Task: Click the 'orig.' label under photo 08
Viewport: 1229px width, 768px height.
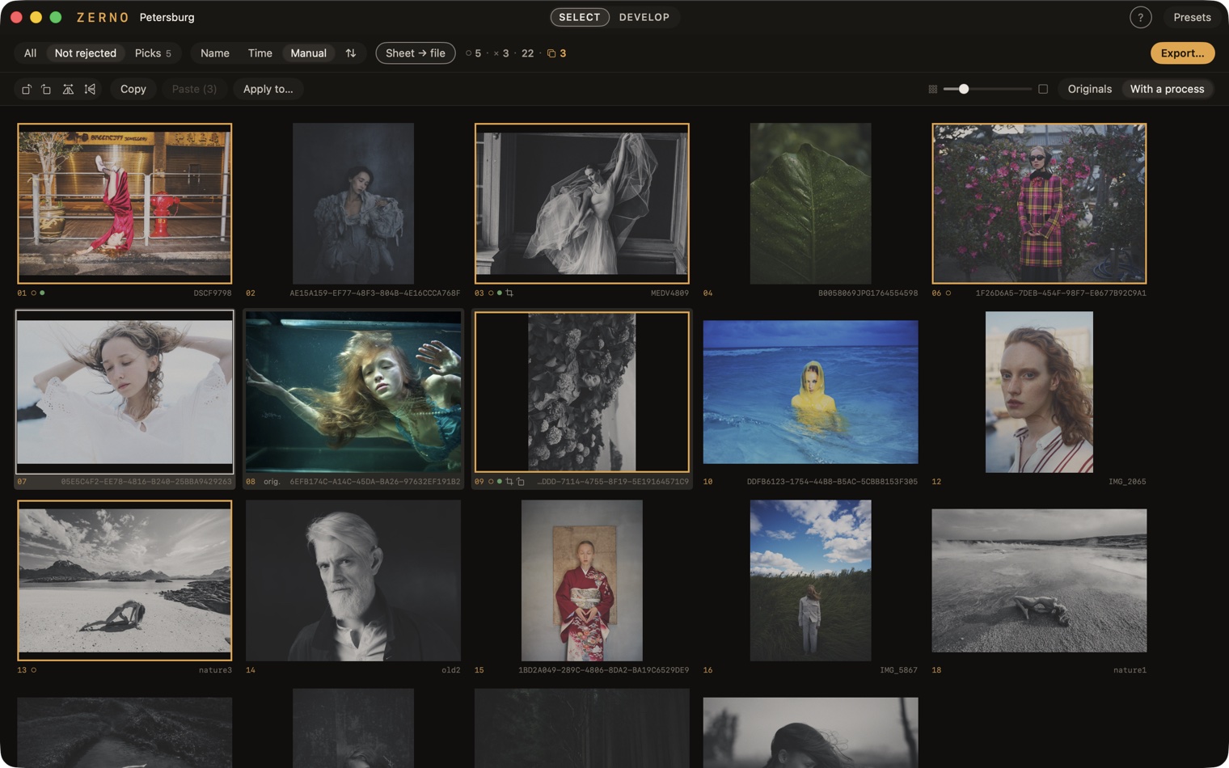Action: tap(272, 481)
